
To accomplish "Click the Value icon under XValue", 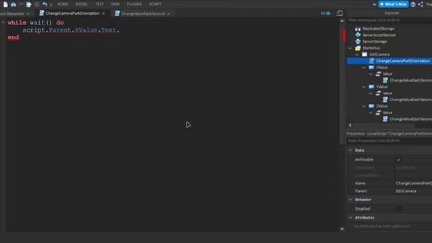I will point(378,74).
